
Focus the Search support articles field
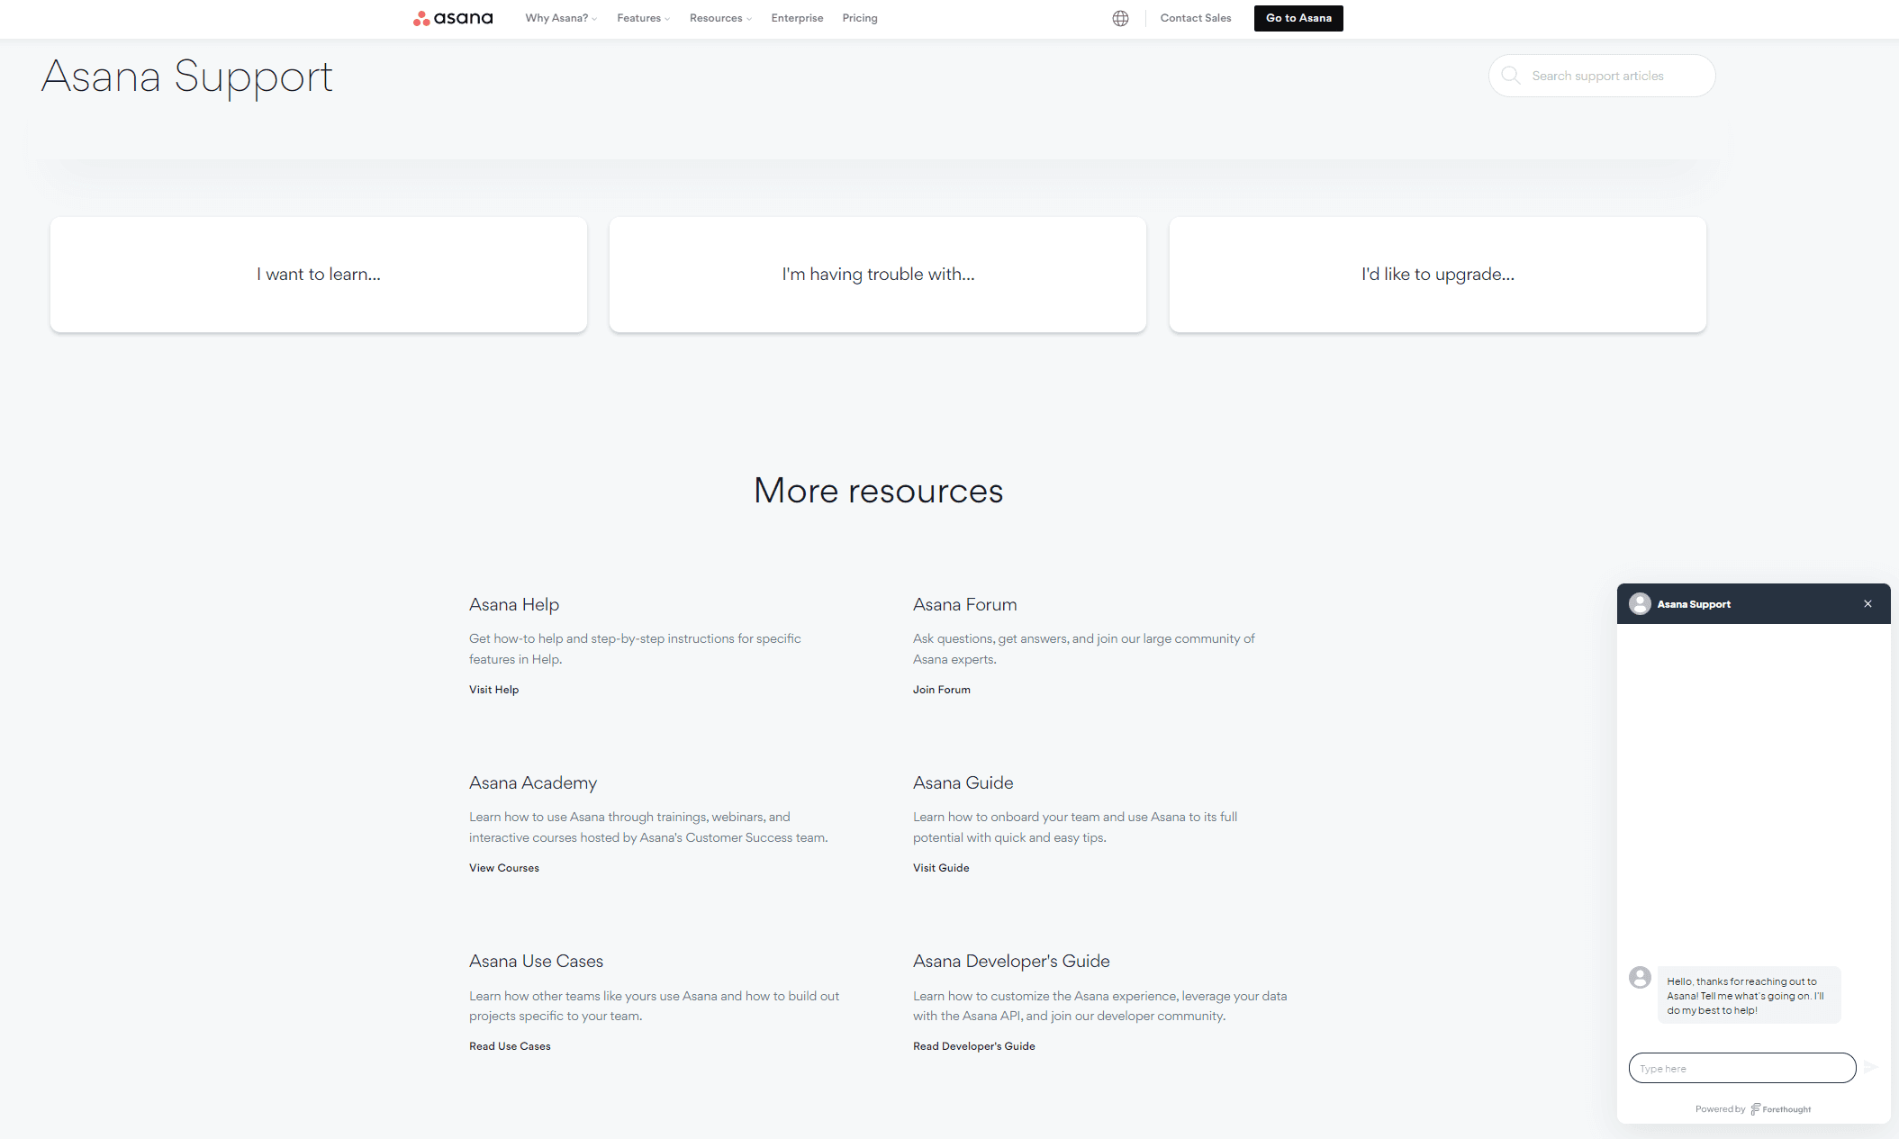pos(1602,76)
